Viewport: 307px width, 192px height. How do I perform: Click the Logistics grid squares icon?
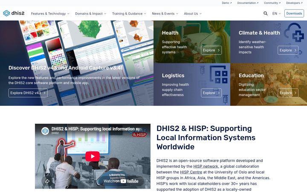[x=219, y=75]
